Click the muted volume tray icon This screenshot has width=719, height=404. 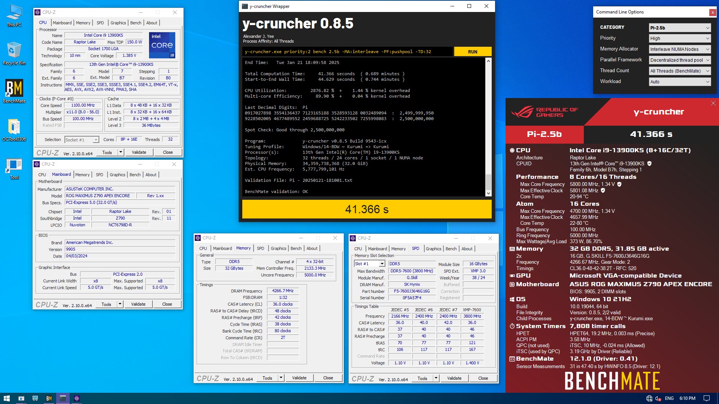point(658,398)
